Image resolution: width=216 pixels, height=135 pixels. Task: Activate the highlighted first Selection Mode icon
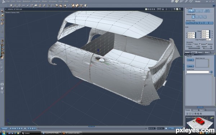pyautogui.click(x=193, y=17)
